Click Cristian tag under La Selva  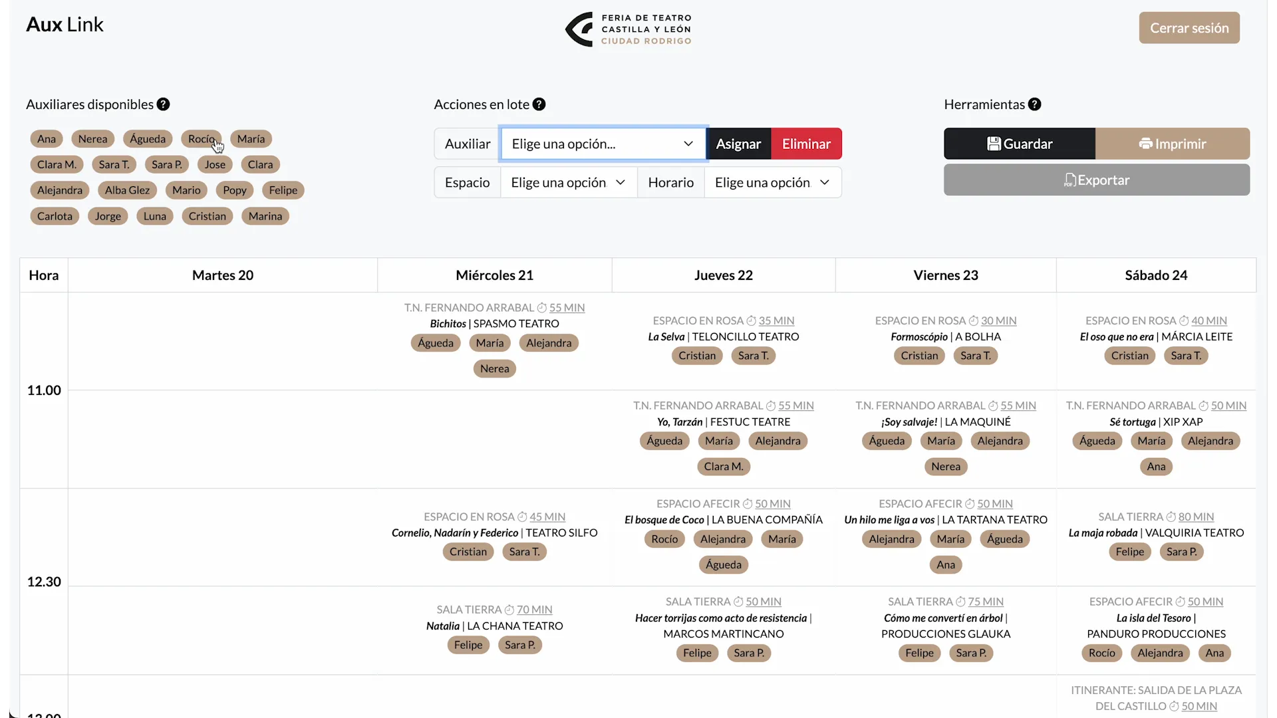(x=697, y=356)
